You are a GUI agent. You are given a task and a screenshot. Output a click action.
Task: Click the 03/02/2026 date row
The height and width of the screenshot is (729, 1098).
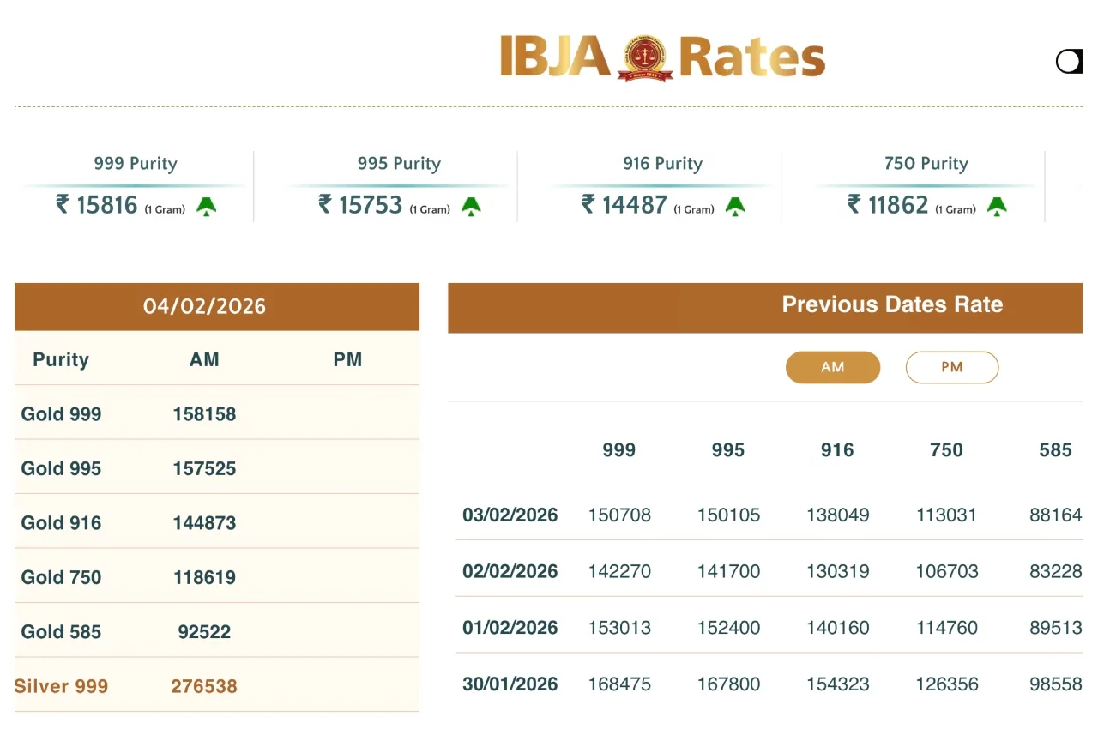pos(510,515)
